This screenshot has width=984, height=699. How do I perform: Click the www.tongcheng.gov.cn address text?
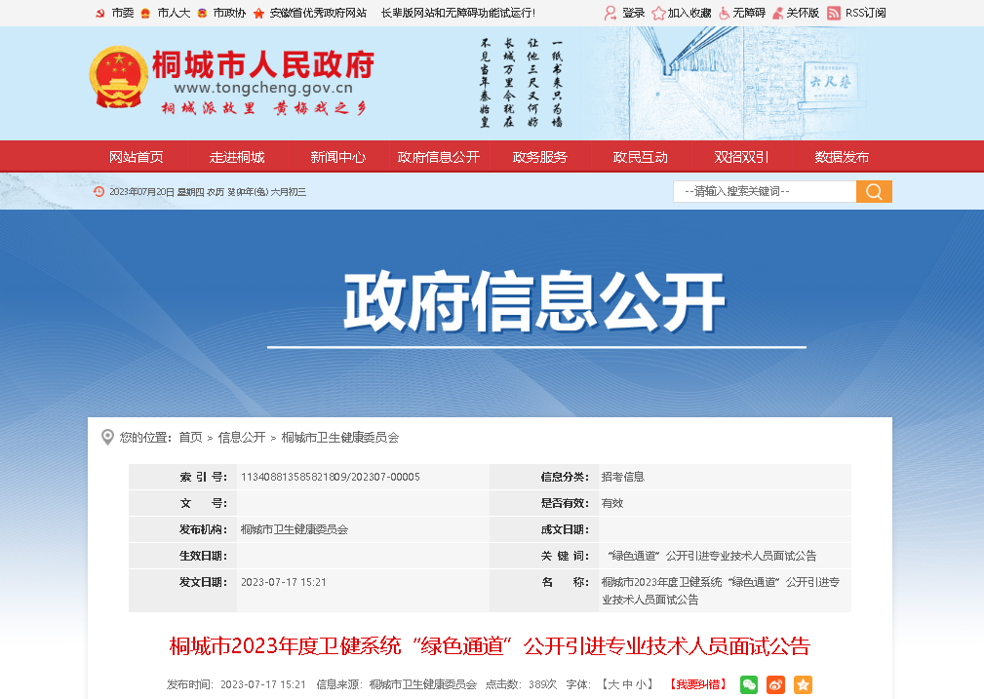click(263, 88)
